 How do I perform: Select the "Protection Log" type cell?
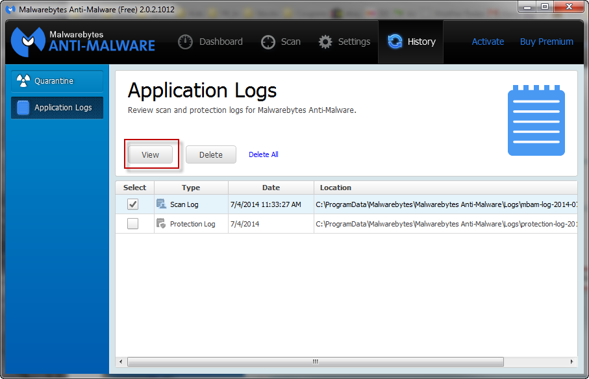pos(192,224)
